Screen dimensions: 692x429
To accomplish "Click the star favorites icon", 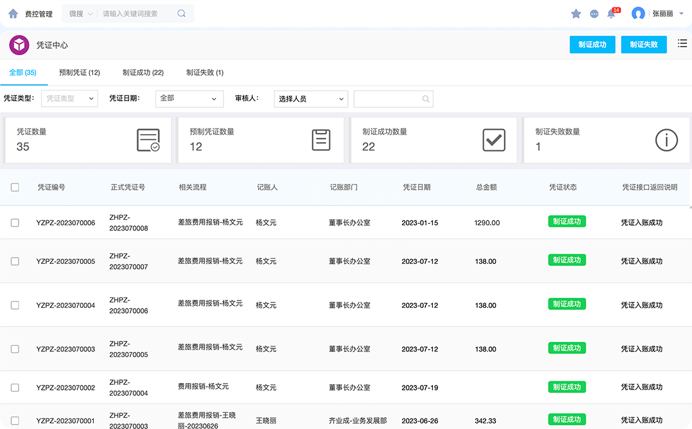I will [576, 14].
